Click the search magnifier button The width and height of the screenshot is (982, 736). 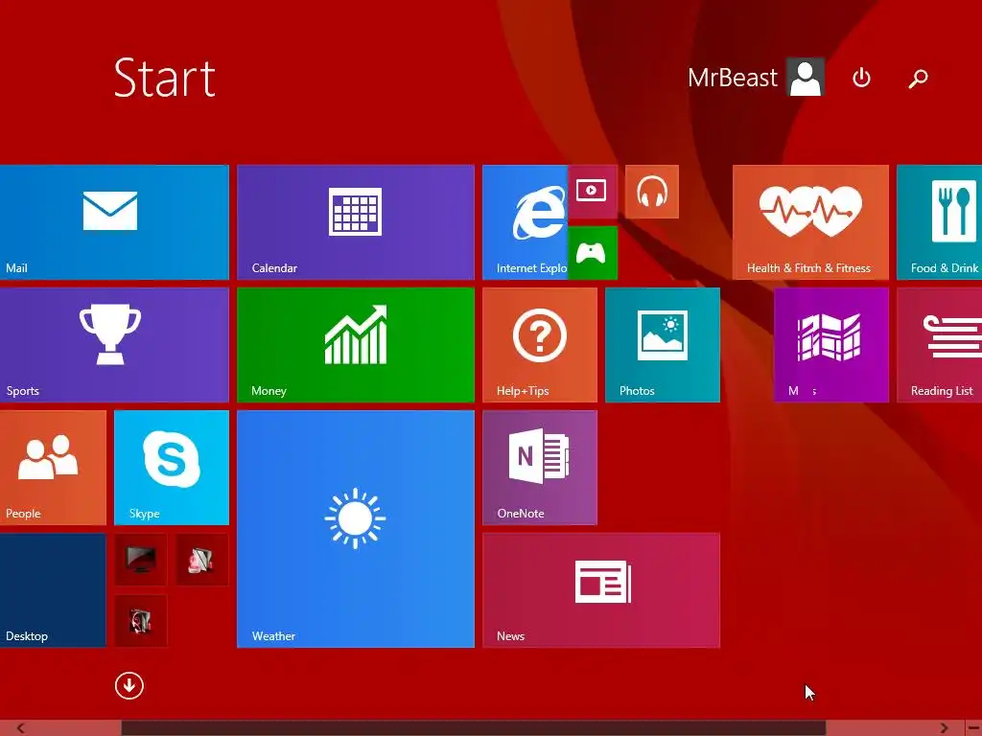click(918, 79)
